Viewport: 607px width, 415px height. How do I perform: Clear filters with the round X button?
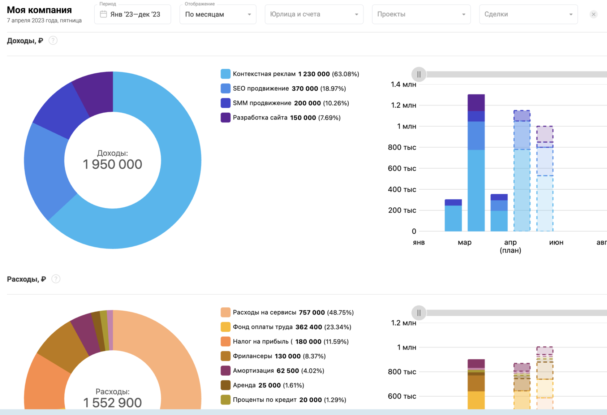593,14
